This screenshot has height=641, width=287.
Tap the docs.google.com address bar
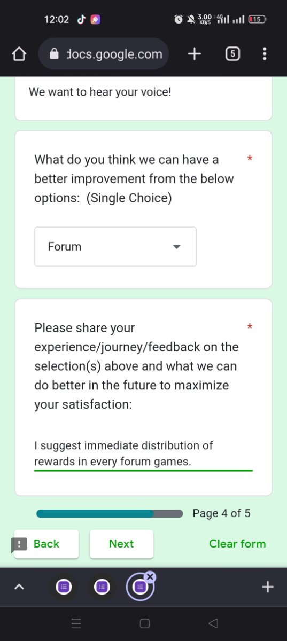coord(104,54)
